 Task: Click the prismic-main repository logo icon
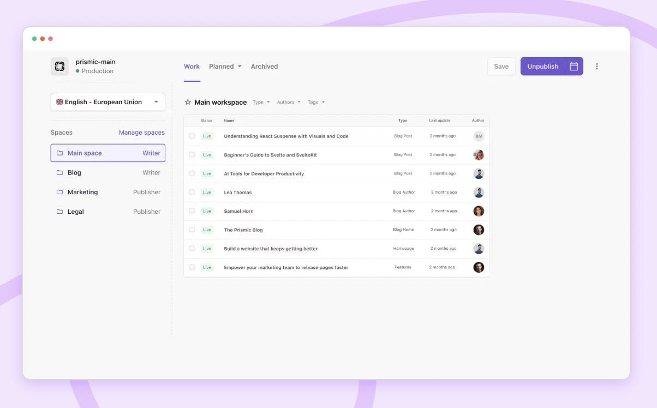pos(59,66)
